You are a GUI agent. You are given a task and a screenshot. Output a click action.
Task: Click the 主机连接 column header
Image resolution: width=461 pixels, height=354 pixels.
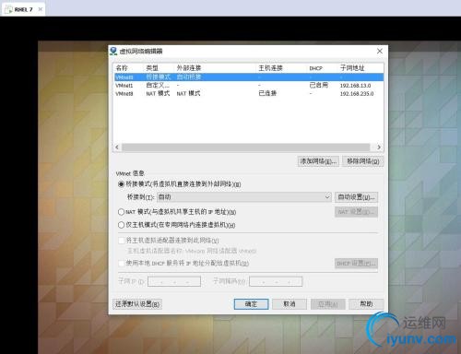(x=270, y=68)
